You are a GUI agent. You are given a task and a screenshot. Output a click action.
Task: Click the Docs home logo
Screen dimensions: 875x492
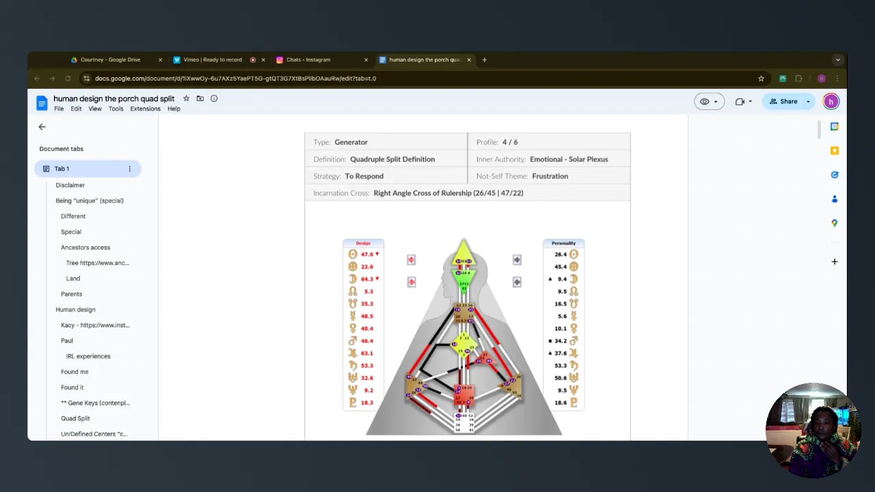[x=42, y=102]
